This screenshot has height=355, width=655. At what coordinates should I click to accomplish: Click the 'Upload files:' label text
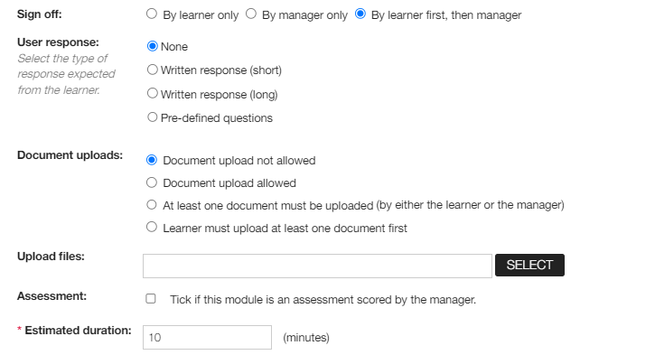pos(51,257)
